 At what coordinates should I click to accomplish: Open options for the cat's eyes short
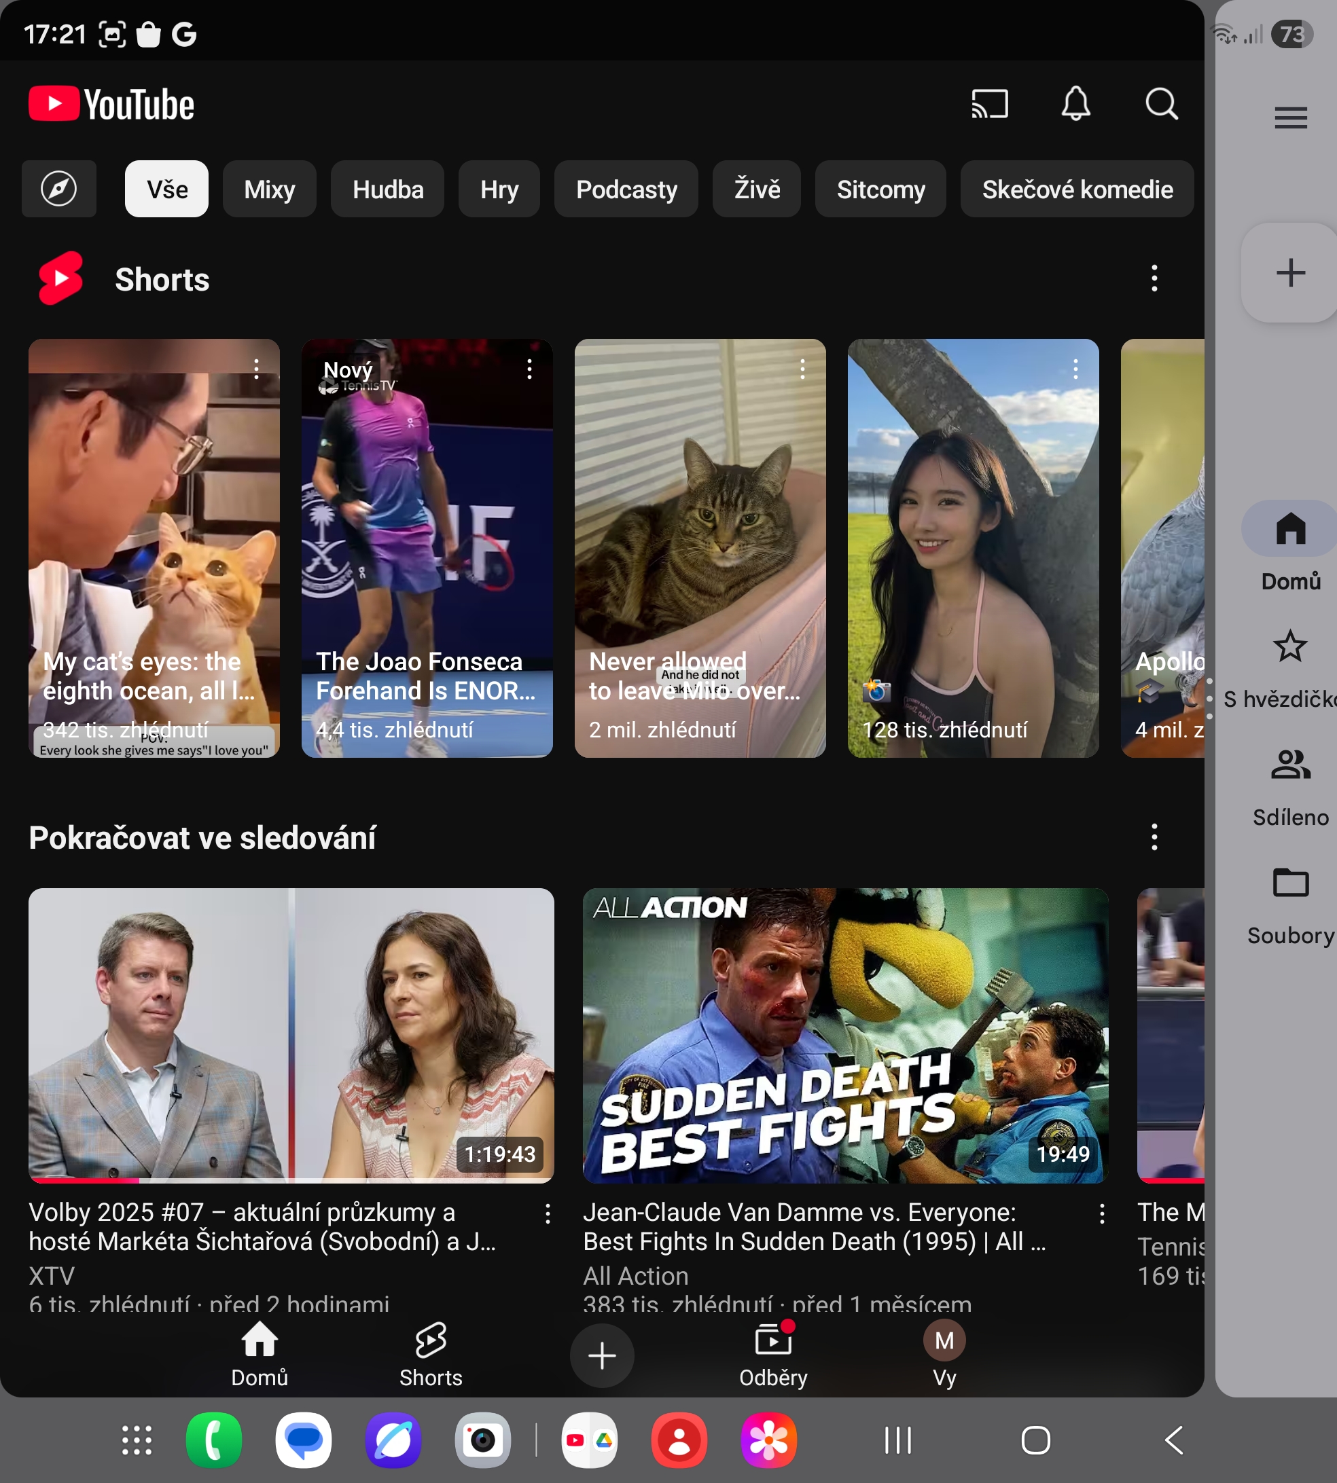256,369
